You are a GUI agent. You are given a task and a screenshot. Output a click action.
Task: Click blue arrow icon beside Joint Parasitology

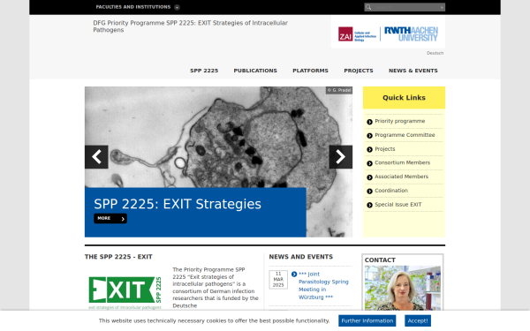pos(294,275)
